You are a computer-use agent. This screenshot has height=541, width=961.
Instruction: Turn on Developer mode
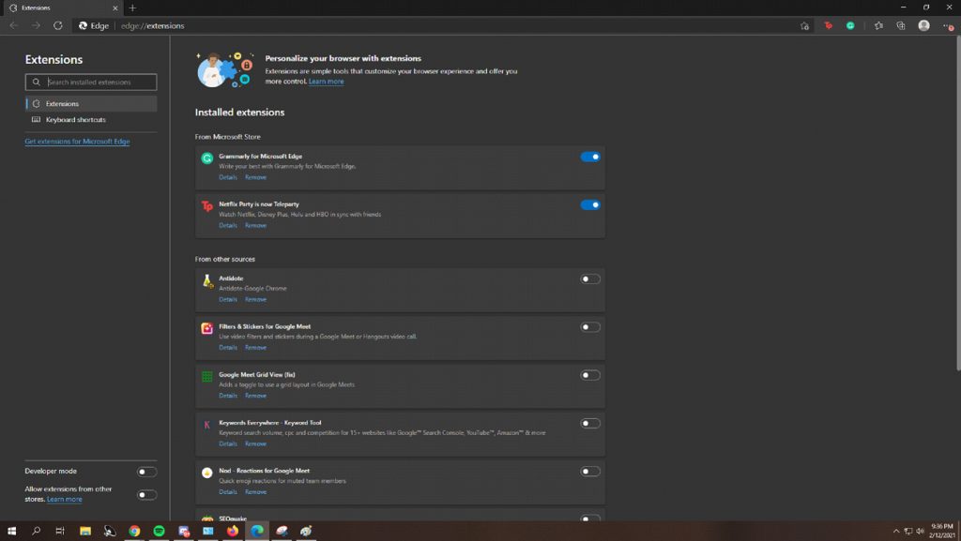(x=146, y=472)
